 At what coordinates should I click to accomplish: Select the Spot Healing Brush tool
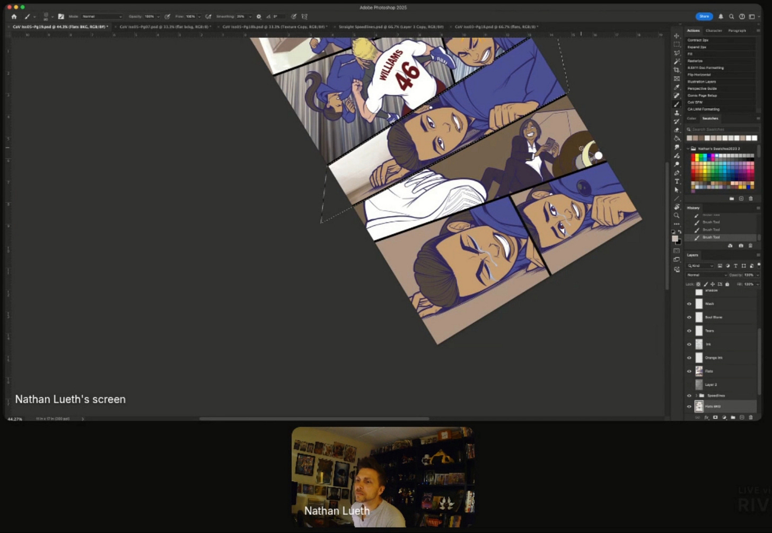click(677, 96)
